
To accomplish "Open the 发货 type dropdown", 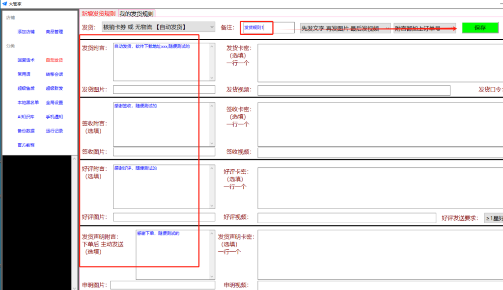I will (x=159, y=27).
